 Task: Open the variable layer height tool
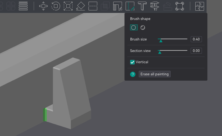(x=23, y=6)
